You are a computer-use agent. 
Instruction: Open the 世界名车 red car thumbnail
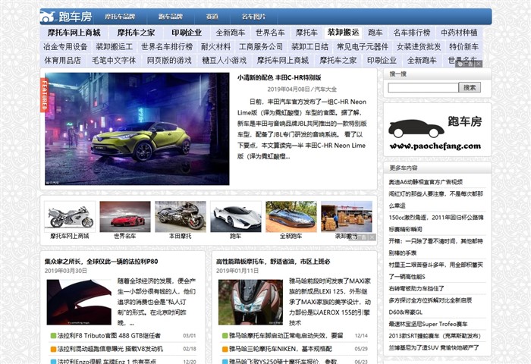pos(125,217)
